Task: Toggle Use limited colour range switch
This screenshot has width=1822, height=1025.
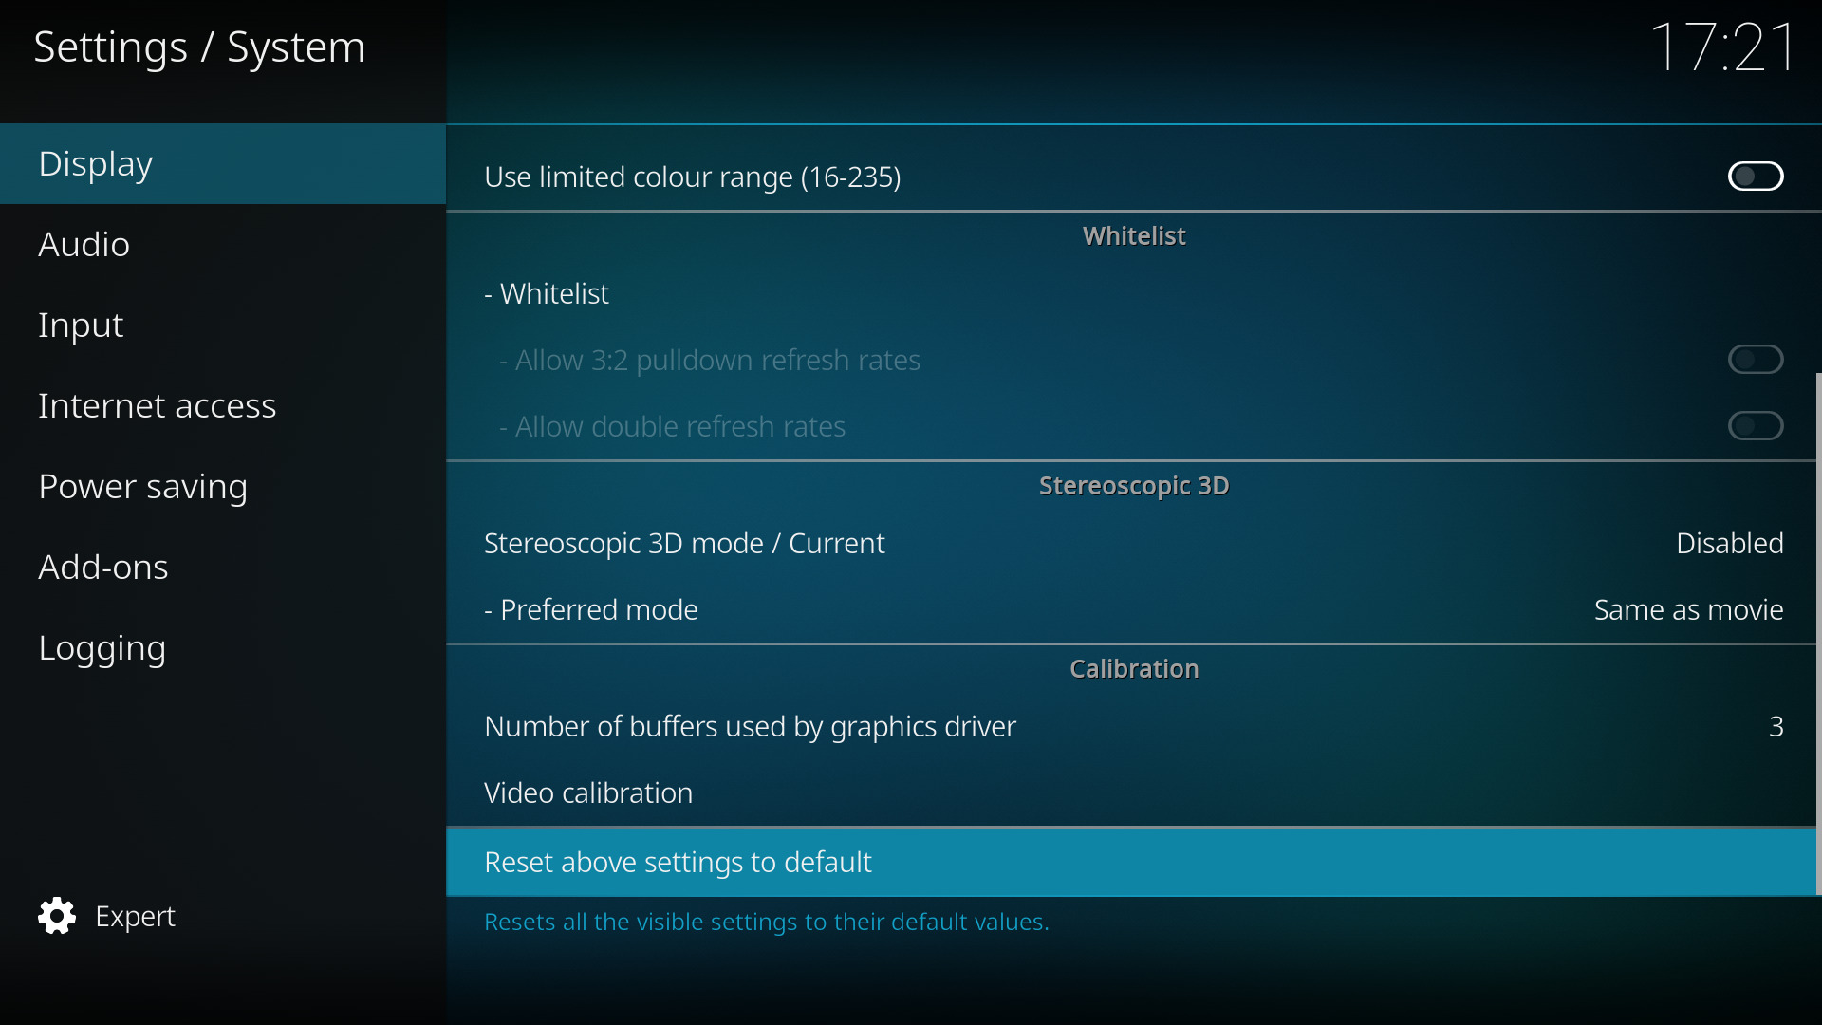Action: click(x=1756, y=177)
